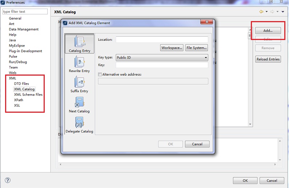Screen dimensions: 289x188
Task: Select Team in preferences tree
Action: 13,67
